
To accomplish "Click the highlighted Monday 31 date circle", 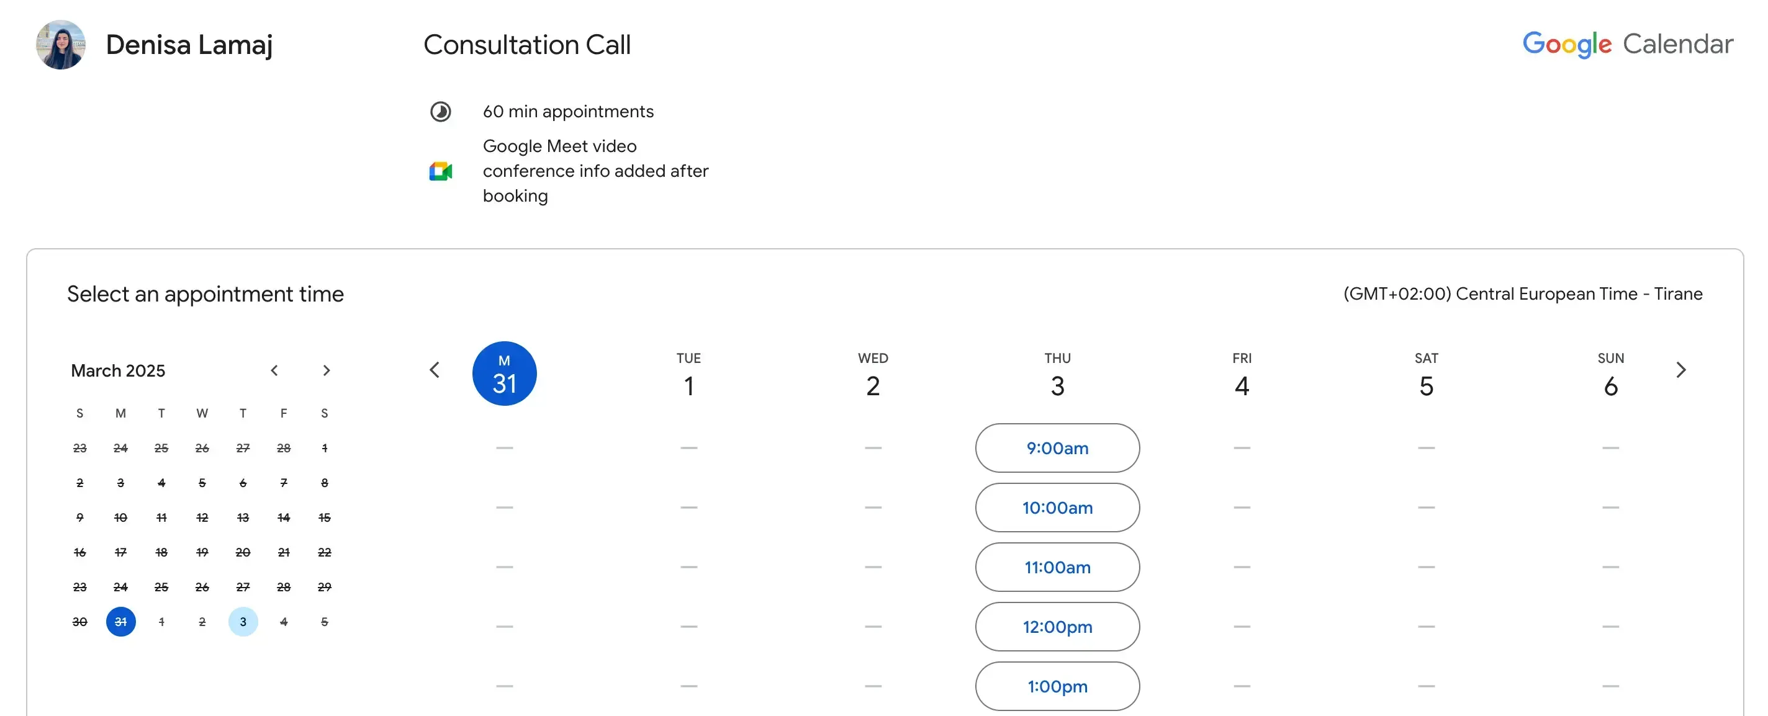I will [505, 372].
